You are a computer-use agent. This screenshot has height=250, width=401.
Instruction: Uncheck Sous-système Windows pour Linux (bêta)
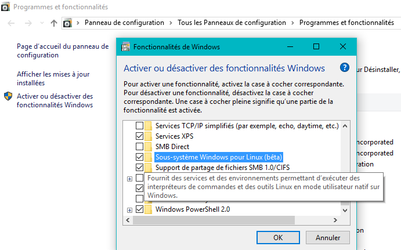click(139, 157)
